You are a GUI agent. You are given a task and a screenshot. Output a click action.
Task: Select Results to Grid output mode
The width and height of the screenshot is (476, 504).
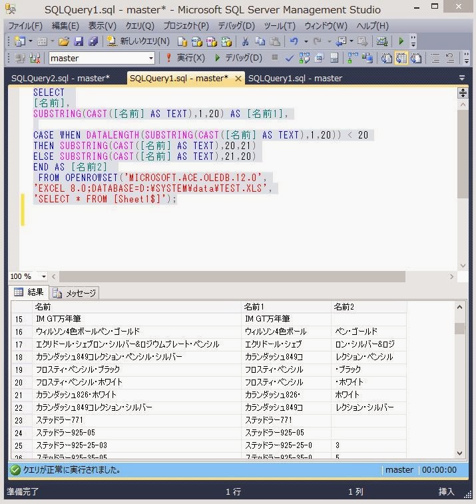coord(401,58)
